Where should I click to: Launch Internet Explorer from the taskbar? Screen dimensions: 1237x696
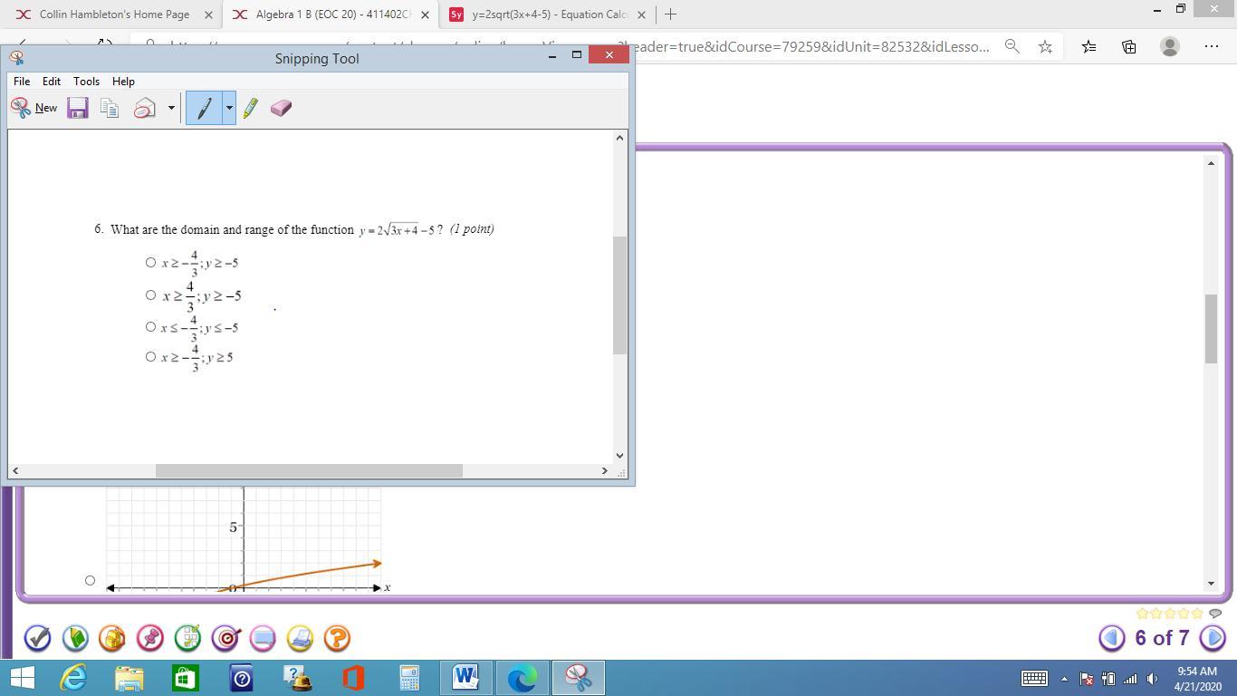[x=73, y=678]
